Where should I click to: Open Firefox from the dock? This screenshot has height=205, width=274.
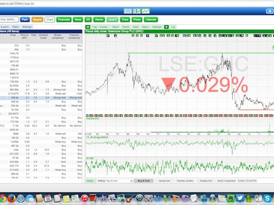click(x=12, y=199)
